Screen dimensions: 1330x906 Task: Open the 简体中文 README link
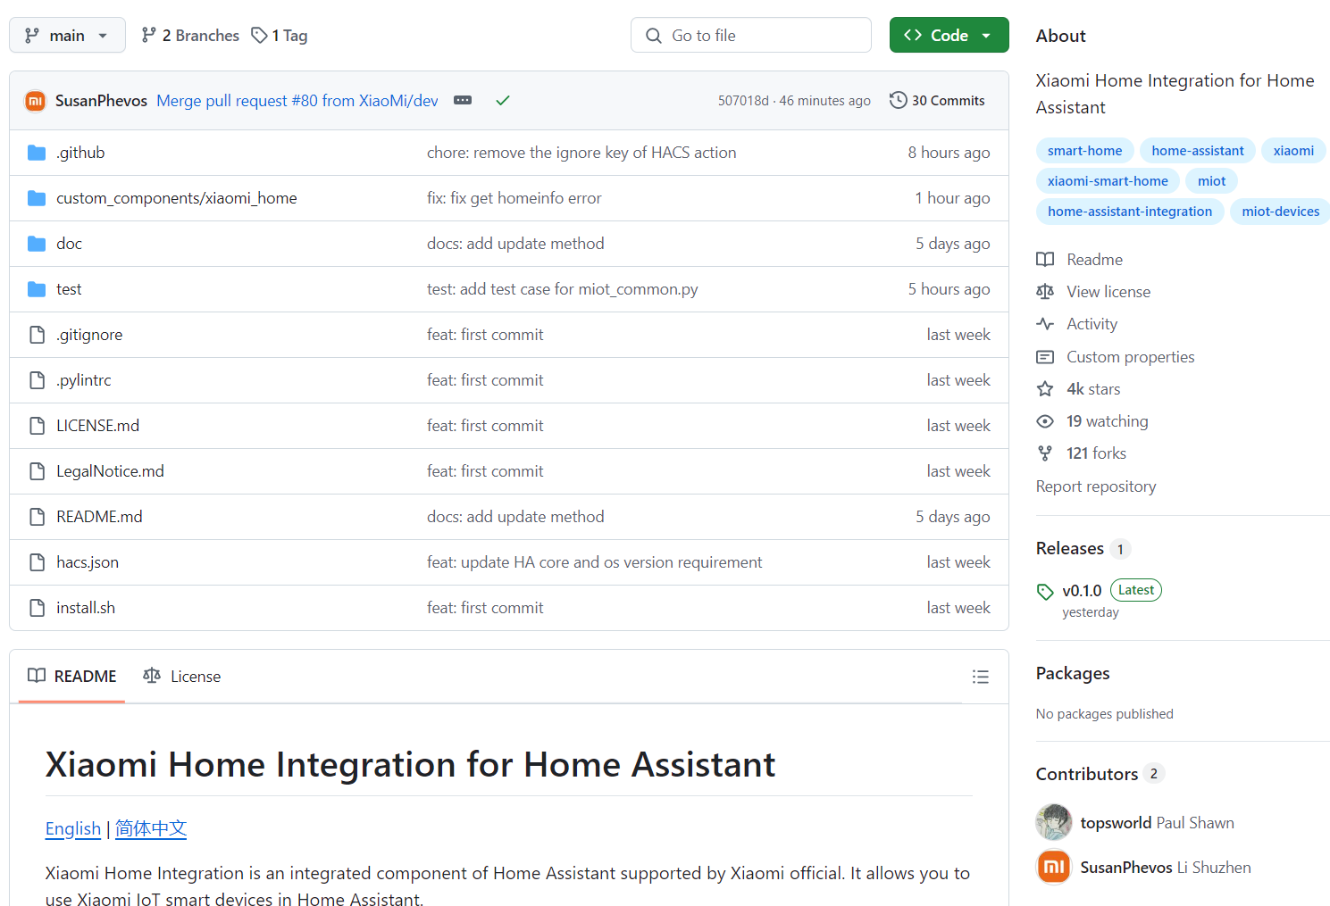pos(151,828)
